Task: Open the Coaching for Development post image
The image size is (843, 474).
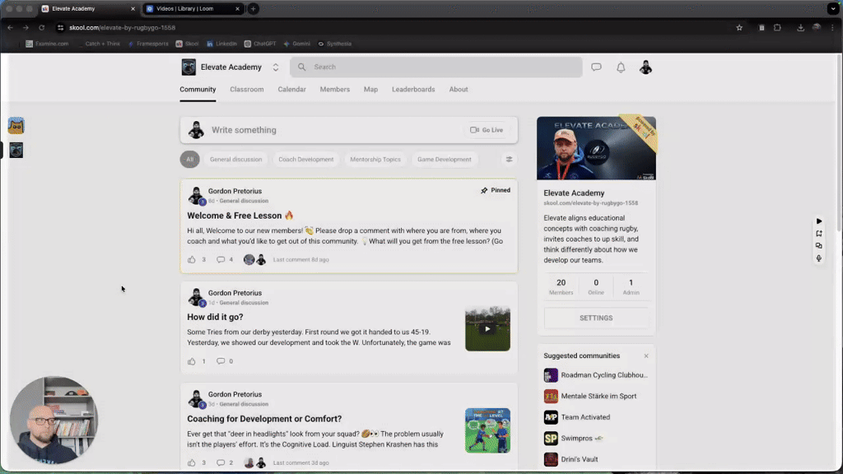Action: pyautogui.click(x=487, y=430)
